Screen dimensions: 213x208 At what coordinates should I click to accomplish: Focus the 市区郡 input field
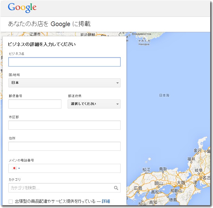point(64,125)
